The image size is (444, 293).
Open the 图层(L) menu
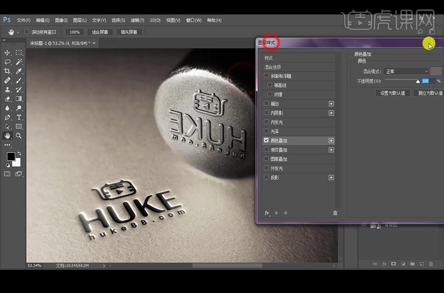(x=80, y=20)
